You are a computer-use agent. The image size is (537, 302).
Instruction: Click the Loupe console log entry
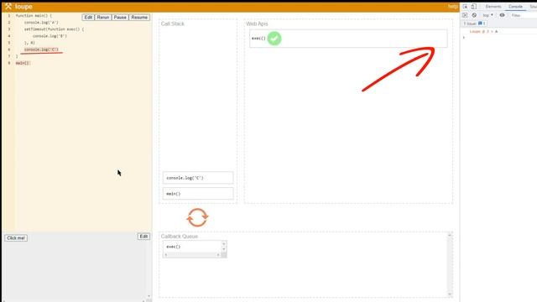(483, 31)
